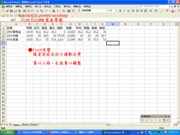Open the Chart Wizard icon
Image resolution: width=180 pixels, height=135 pixels.
click(69, 11)
